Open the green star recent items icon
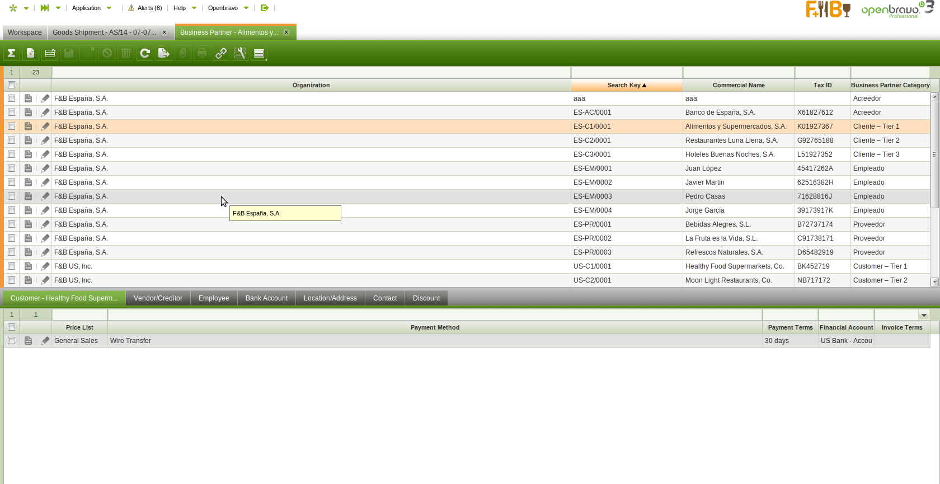Viewport: 940px width, 484px height. pos(13,8)
